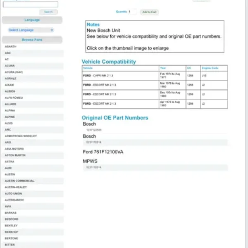The height and width of the screenshot is (248, 248).
Task: Select the ACURA (GAC) brand
Action: tap(14, 72)
